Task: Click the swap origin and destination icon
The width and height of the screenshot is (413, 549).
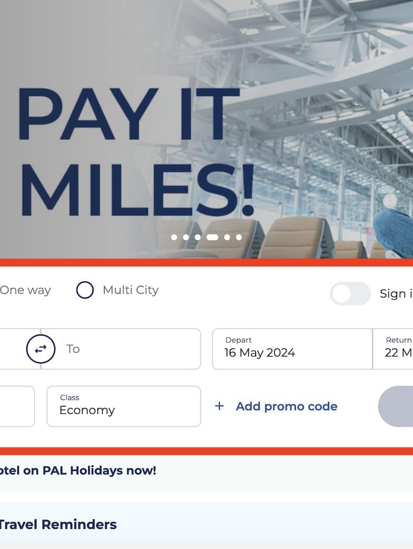Action: tap(41, 349)
